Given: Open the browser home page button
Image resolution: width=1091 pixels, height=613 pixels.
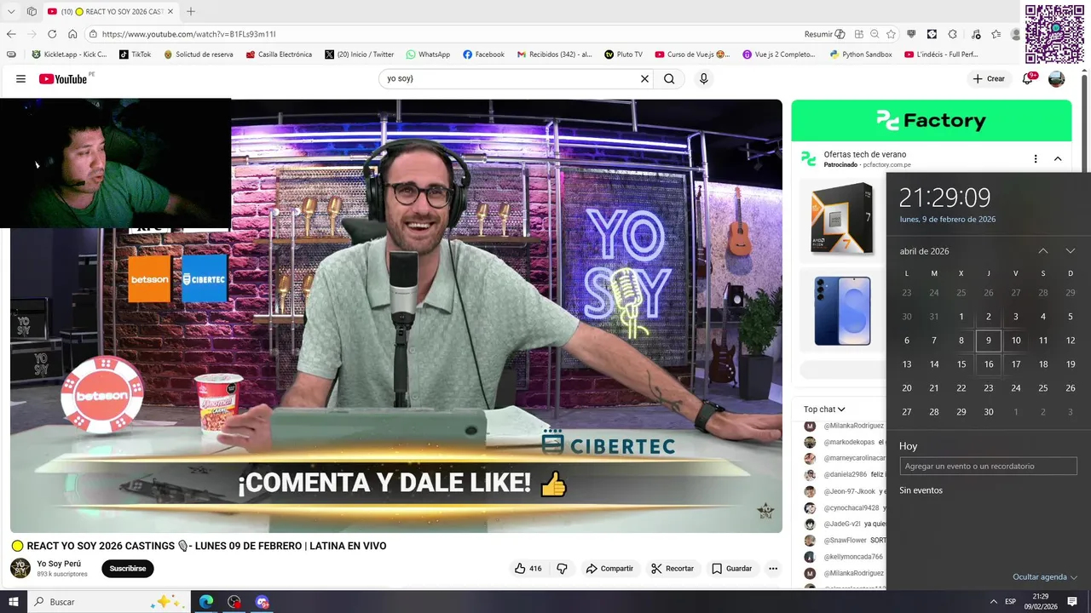Looking at the screenshot, I should [x=72, y=34].
